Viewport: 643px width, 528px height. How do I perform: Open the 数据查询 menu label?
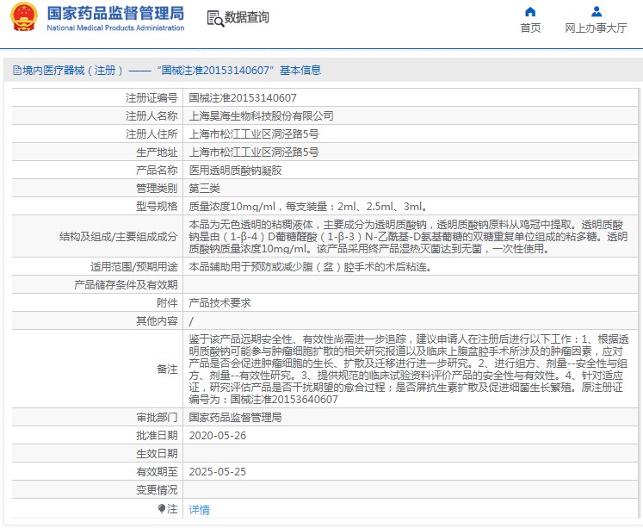pos(246,17)
